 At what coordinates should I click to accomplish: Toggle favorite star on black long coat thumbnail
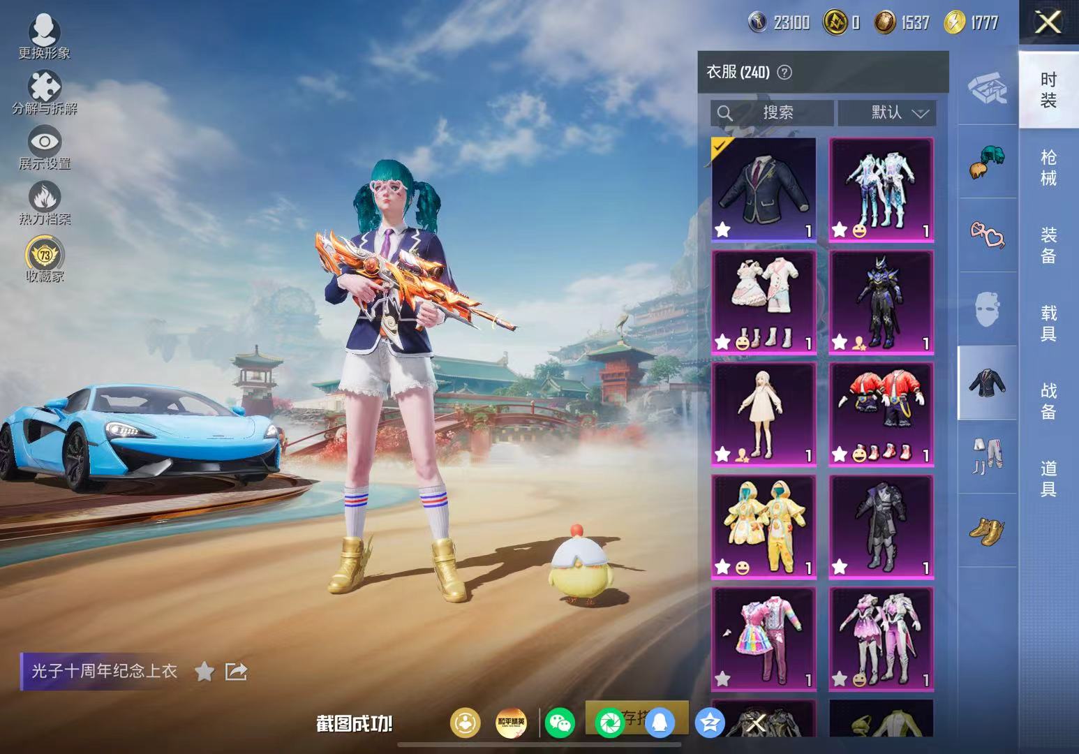[840, 566]
